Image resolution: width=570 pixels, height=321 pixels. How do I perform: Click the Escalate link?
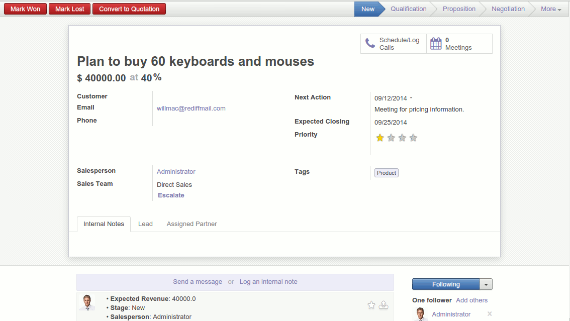click(x=171, y=195)
